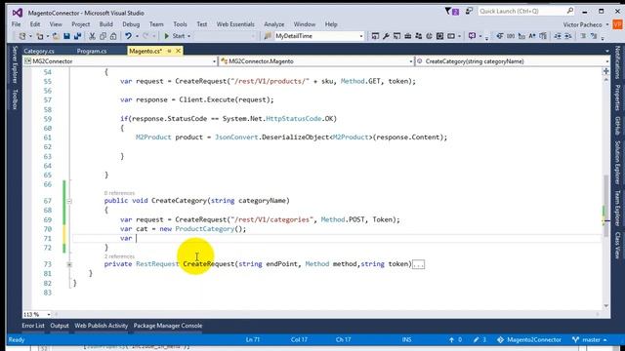Click the vertical editor scrollbar thumb

click(x=605, y=206)
